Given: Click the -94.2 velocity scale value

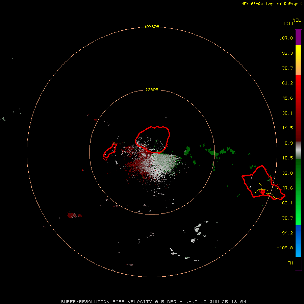Looking at the screenshot, I should [x=286, y=233].
